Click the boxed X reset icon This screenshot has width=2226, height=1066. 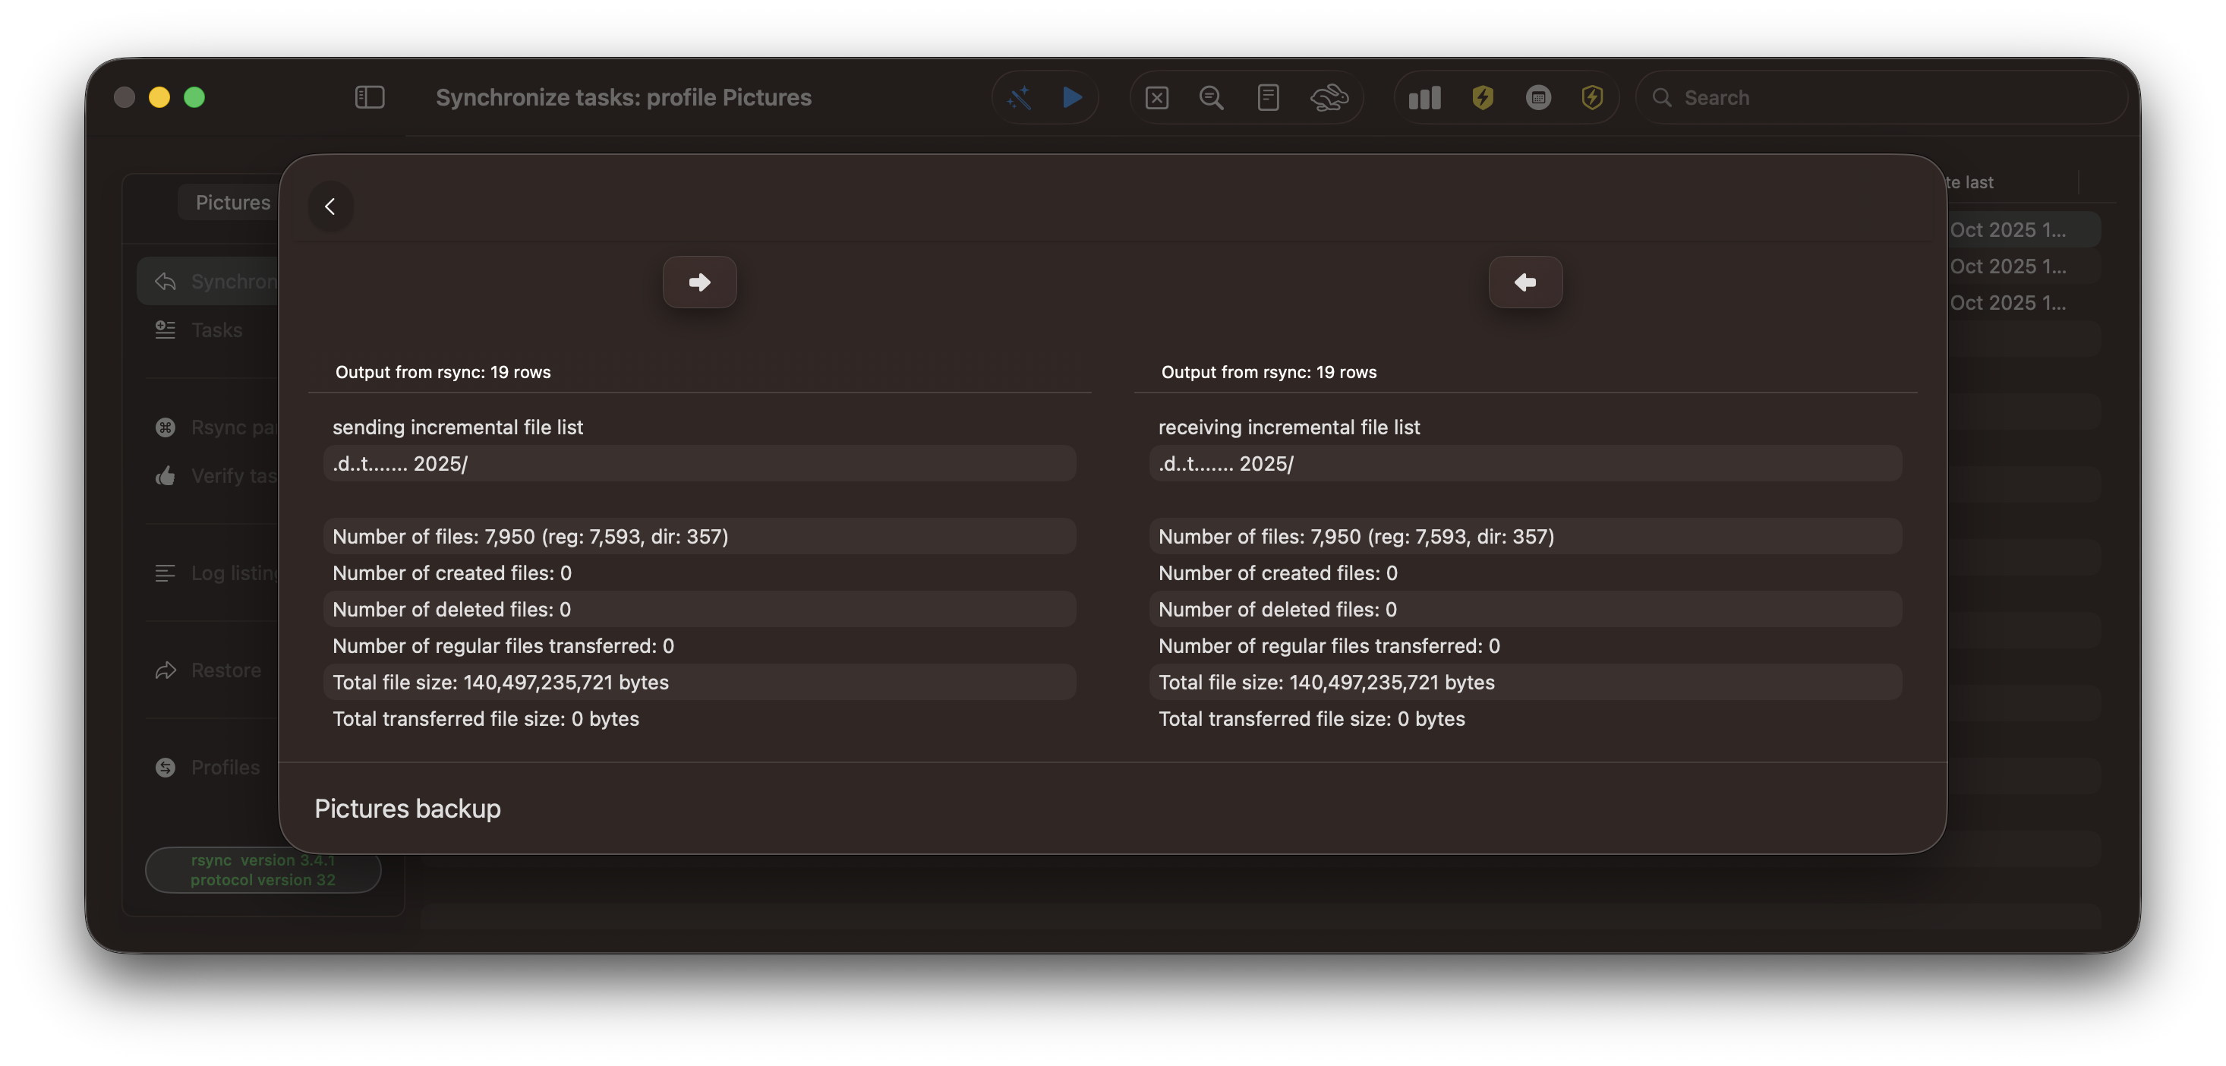pyautogui.click(x=1156, y=98)
